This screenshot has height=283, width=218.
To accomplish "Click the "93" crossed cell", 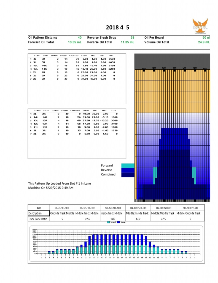I will [77, 62].
